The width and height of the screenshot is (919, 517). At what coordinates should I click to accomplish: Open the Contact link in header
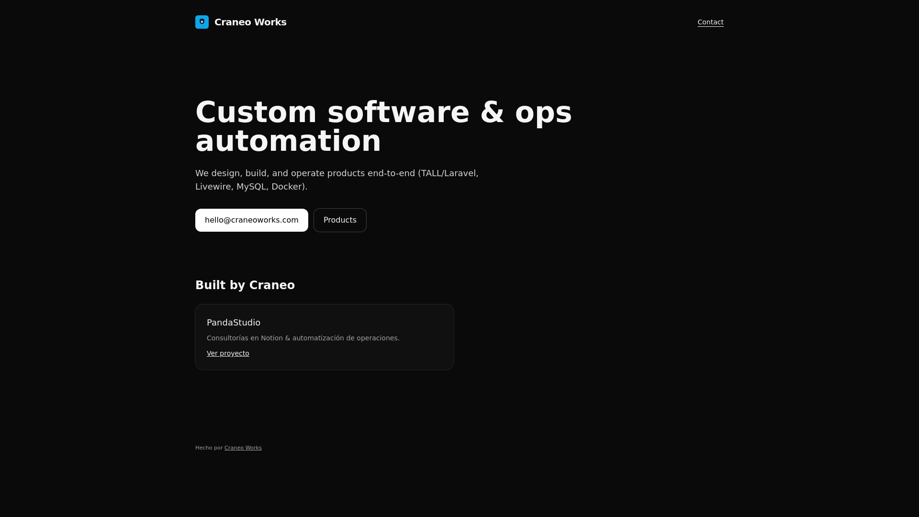tap(710, 22)
